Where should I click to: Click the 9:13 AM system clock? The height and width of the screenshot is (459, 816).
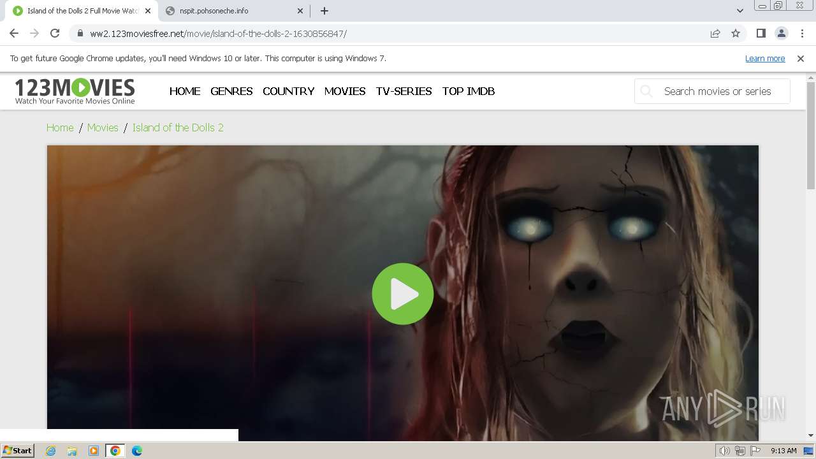783,451
